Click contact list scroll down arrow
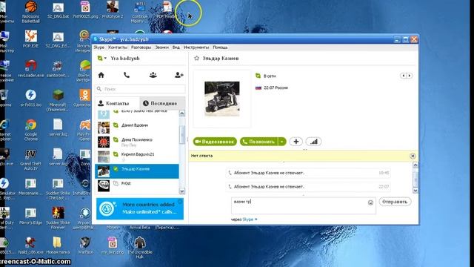The height and width of the screenshot is (267, 474). click(x=182, y=191)
